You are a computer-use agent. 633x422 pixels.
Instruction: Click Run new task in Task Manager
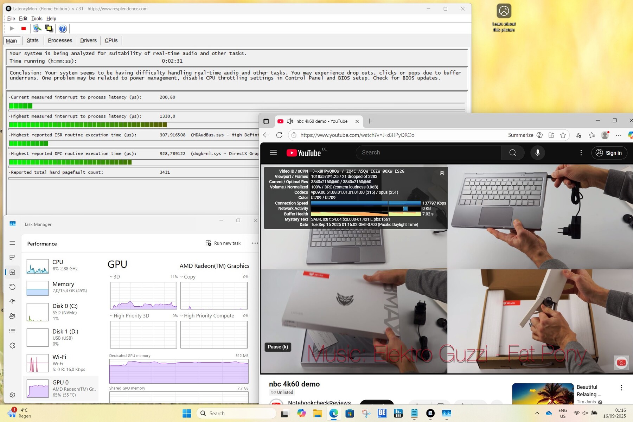(223, 243)
